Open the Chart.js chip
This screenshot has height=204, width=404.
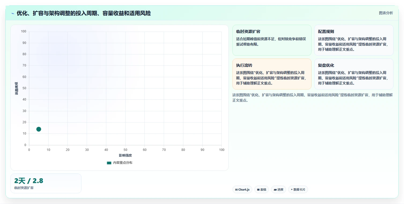(242, 190)
